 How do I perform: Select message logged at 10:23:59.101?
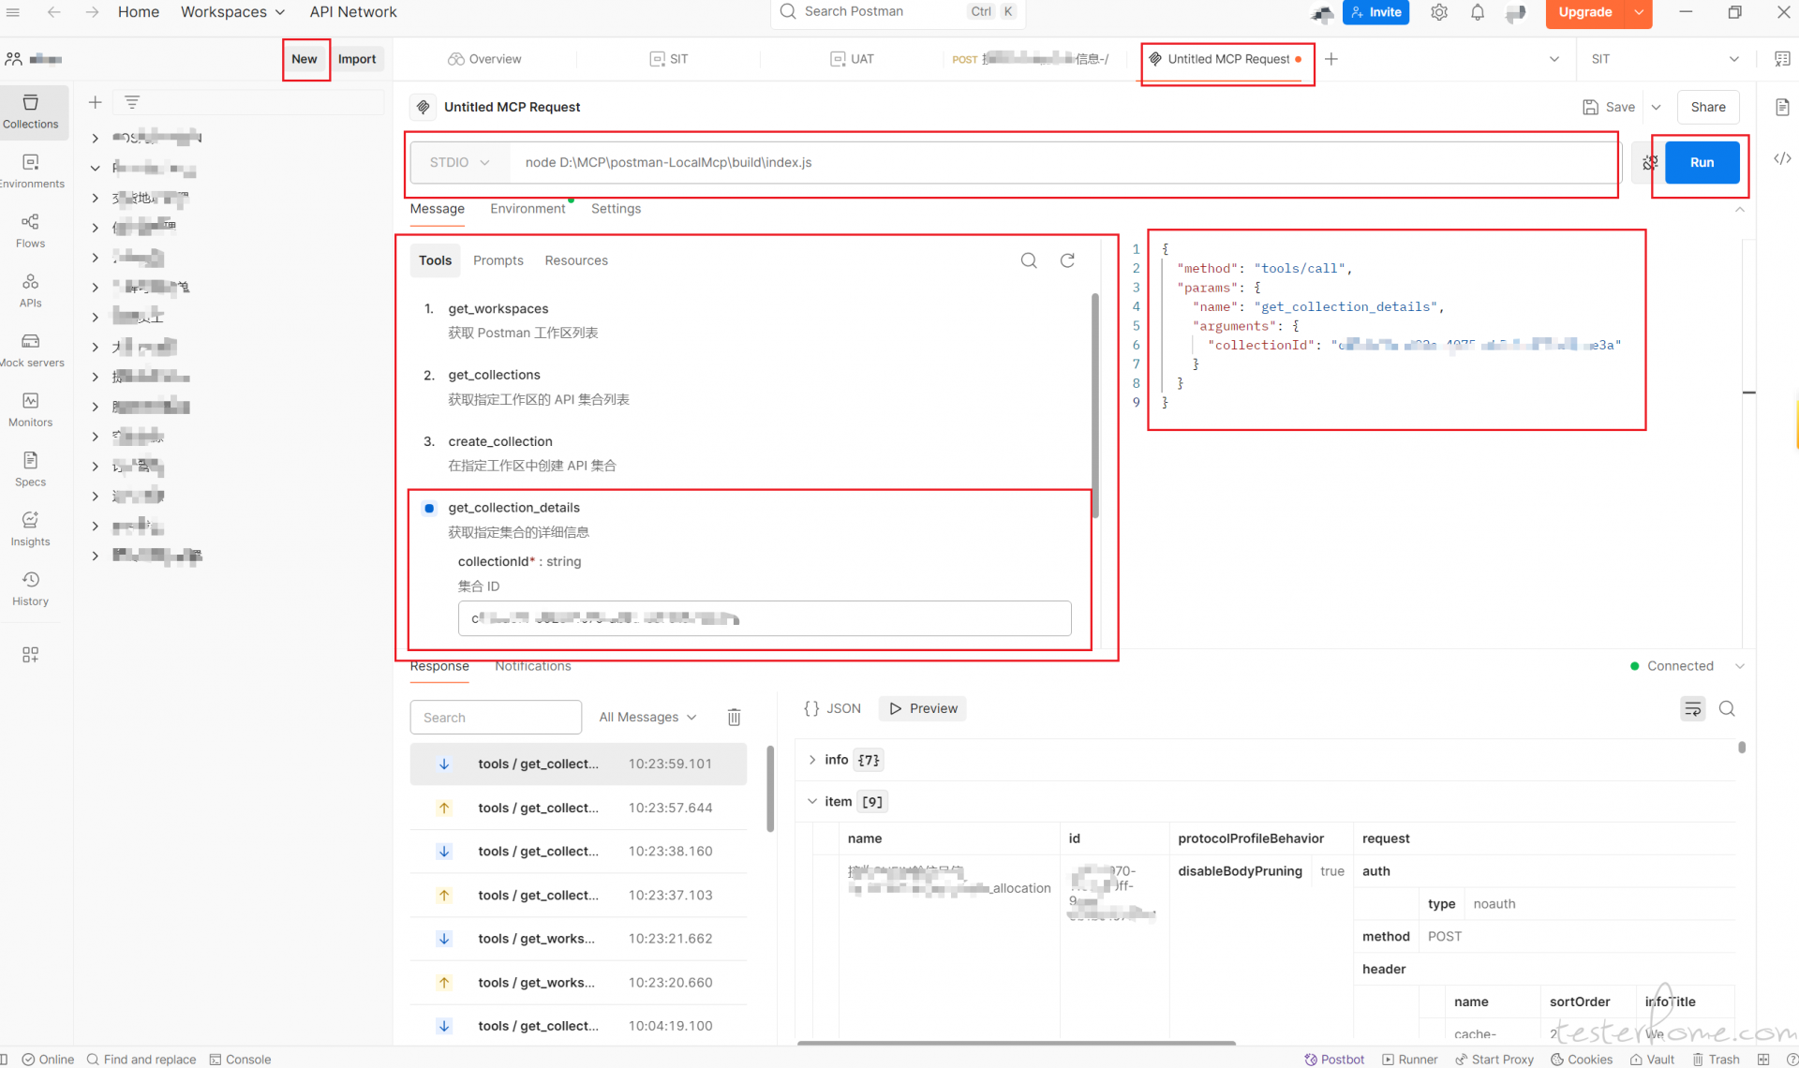coord(578,764)
